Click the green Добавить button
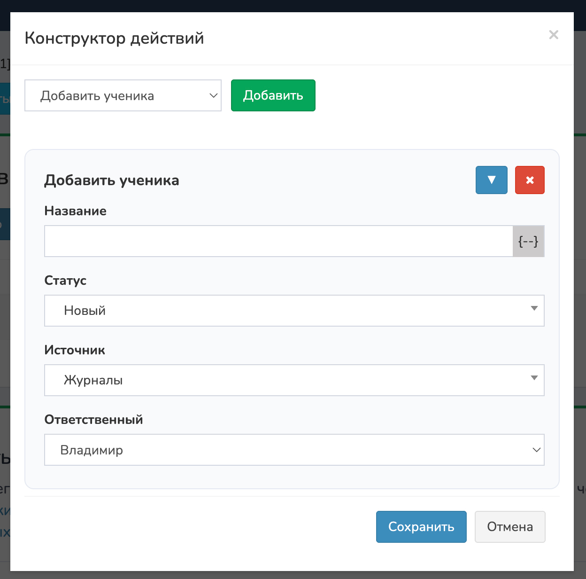 coord(273,95)
